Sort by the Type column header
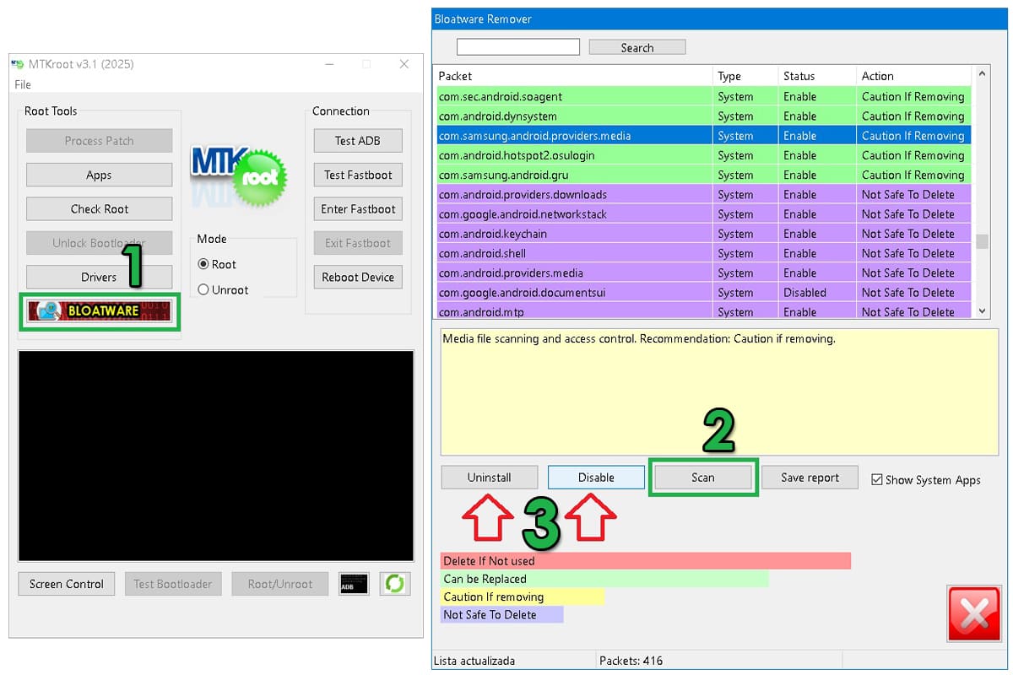 pyautogui.click(x=745, y=76)
